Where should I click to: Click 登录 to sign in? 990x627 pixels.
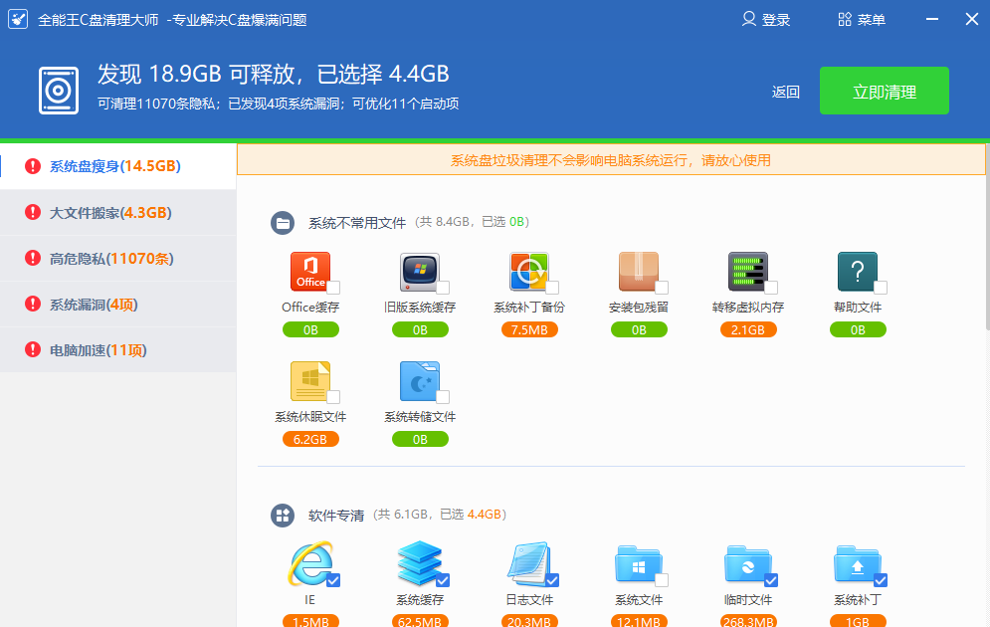pos(766,20)
